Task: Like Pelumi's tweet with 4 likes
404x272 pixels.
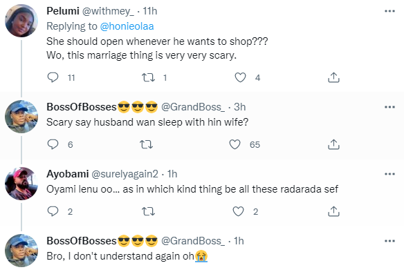Action: [x=240, y=77]
